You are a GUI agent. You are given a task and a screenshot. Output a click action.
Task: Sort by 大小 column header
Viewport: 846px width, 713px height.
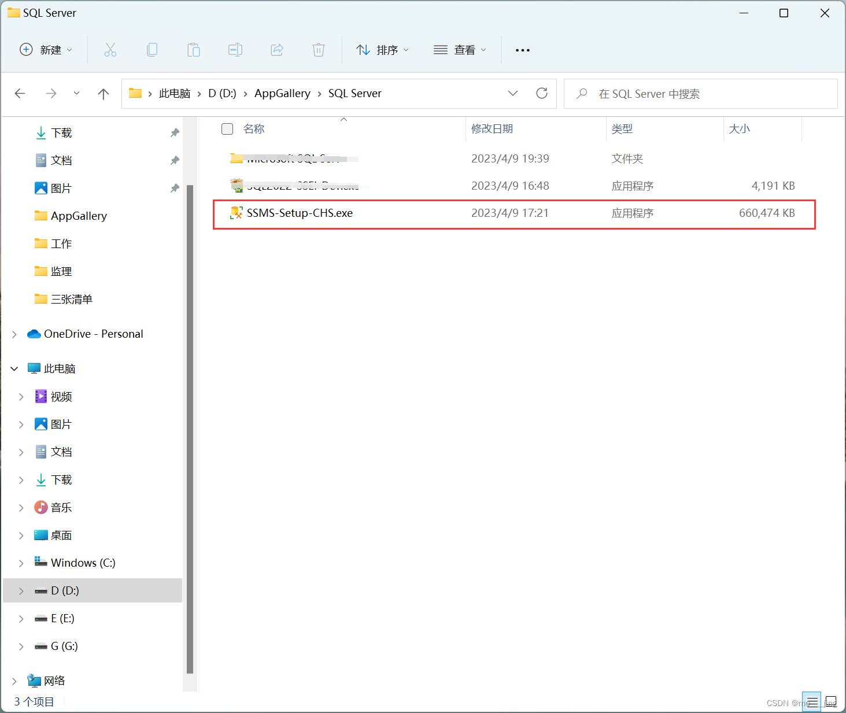(740, 129)
